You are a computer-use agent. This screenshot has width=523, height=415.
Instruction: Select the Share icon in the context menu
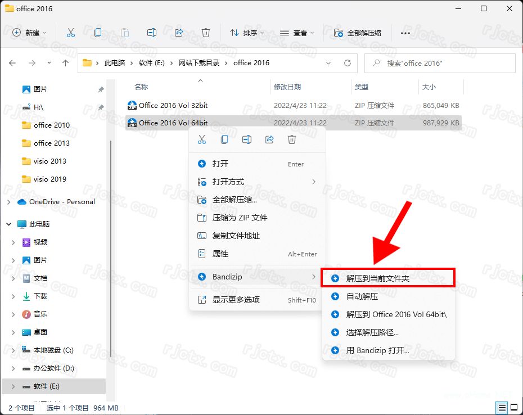[x=269, y=139]
